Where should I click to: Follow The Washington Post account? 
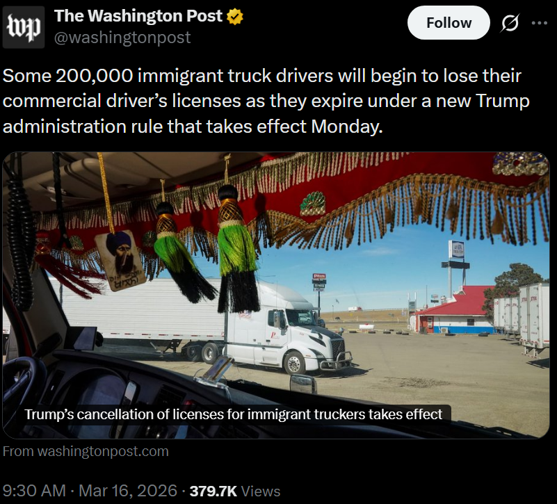[449, 23]
